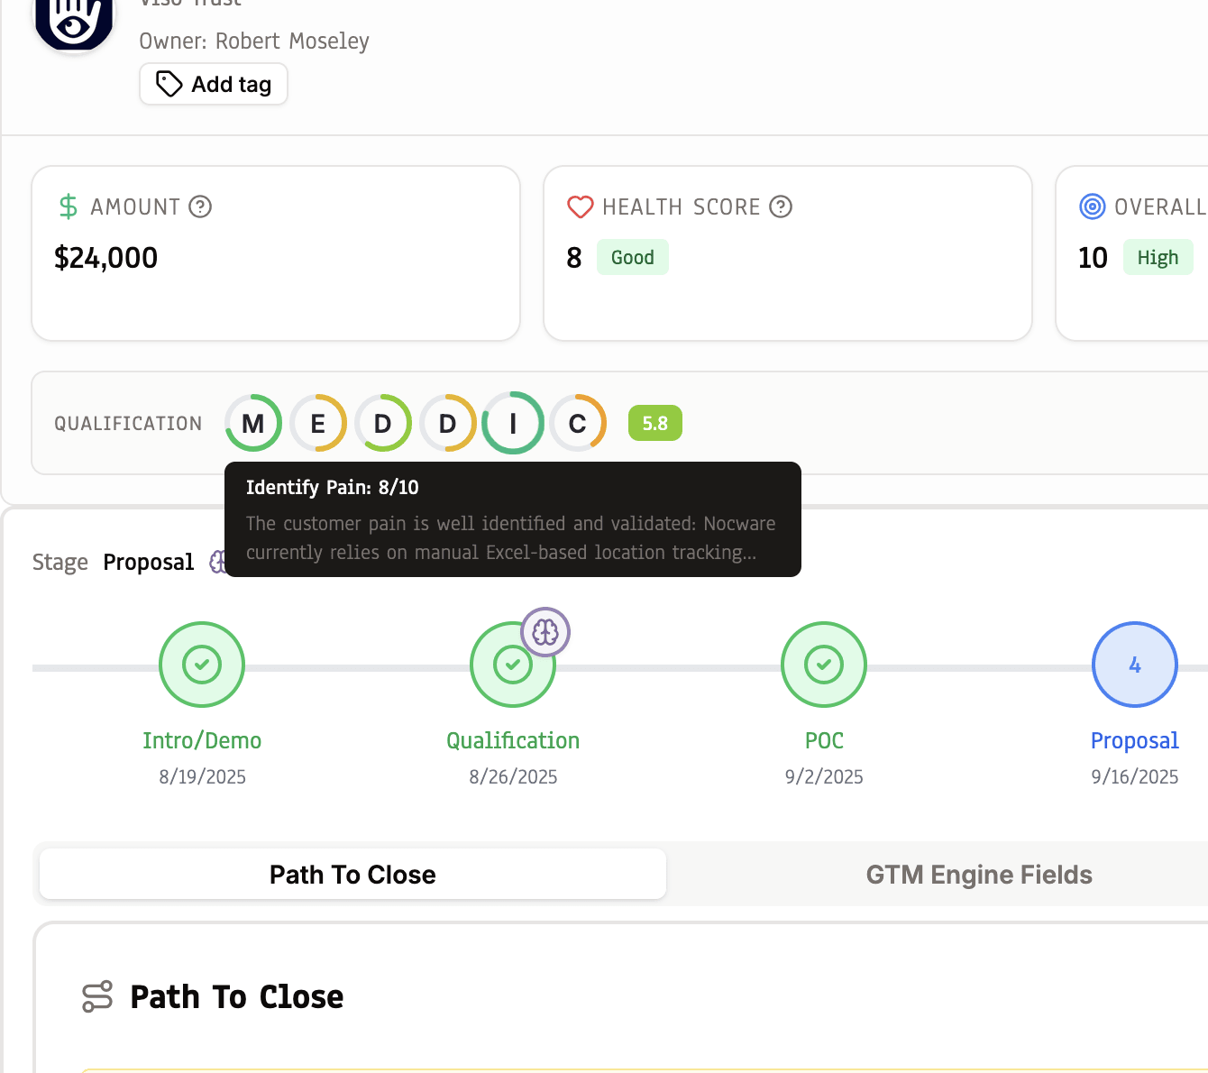Viewport: 1208px width, 1073px height.
Task: Click the Identify Pain: 8/10 tooltip heading
Action: point(333,487)
